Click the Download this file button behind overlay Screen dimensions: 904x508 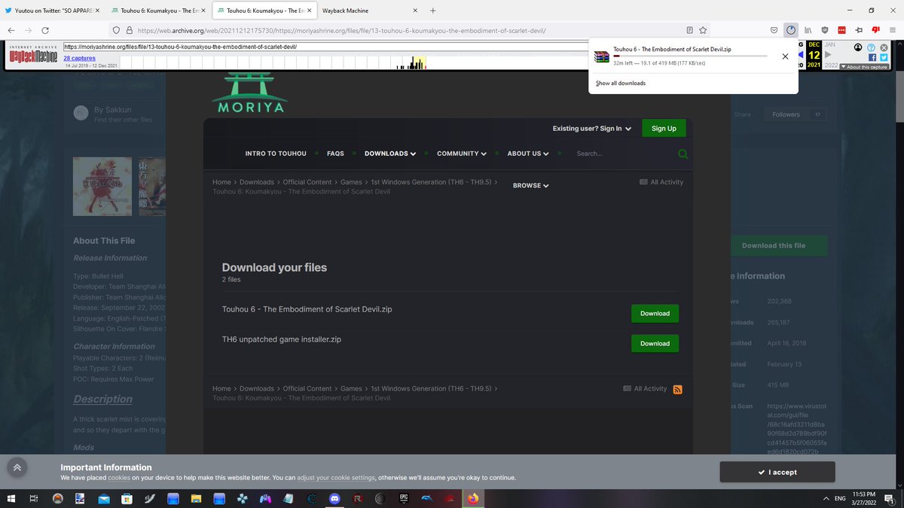tap(774, 245)
